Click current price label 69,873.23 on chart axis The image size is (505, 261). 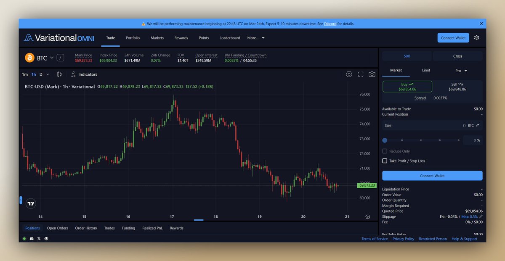coord(367,185)
